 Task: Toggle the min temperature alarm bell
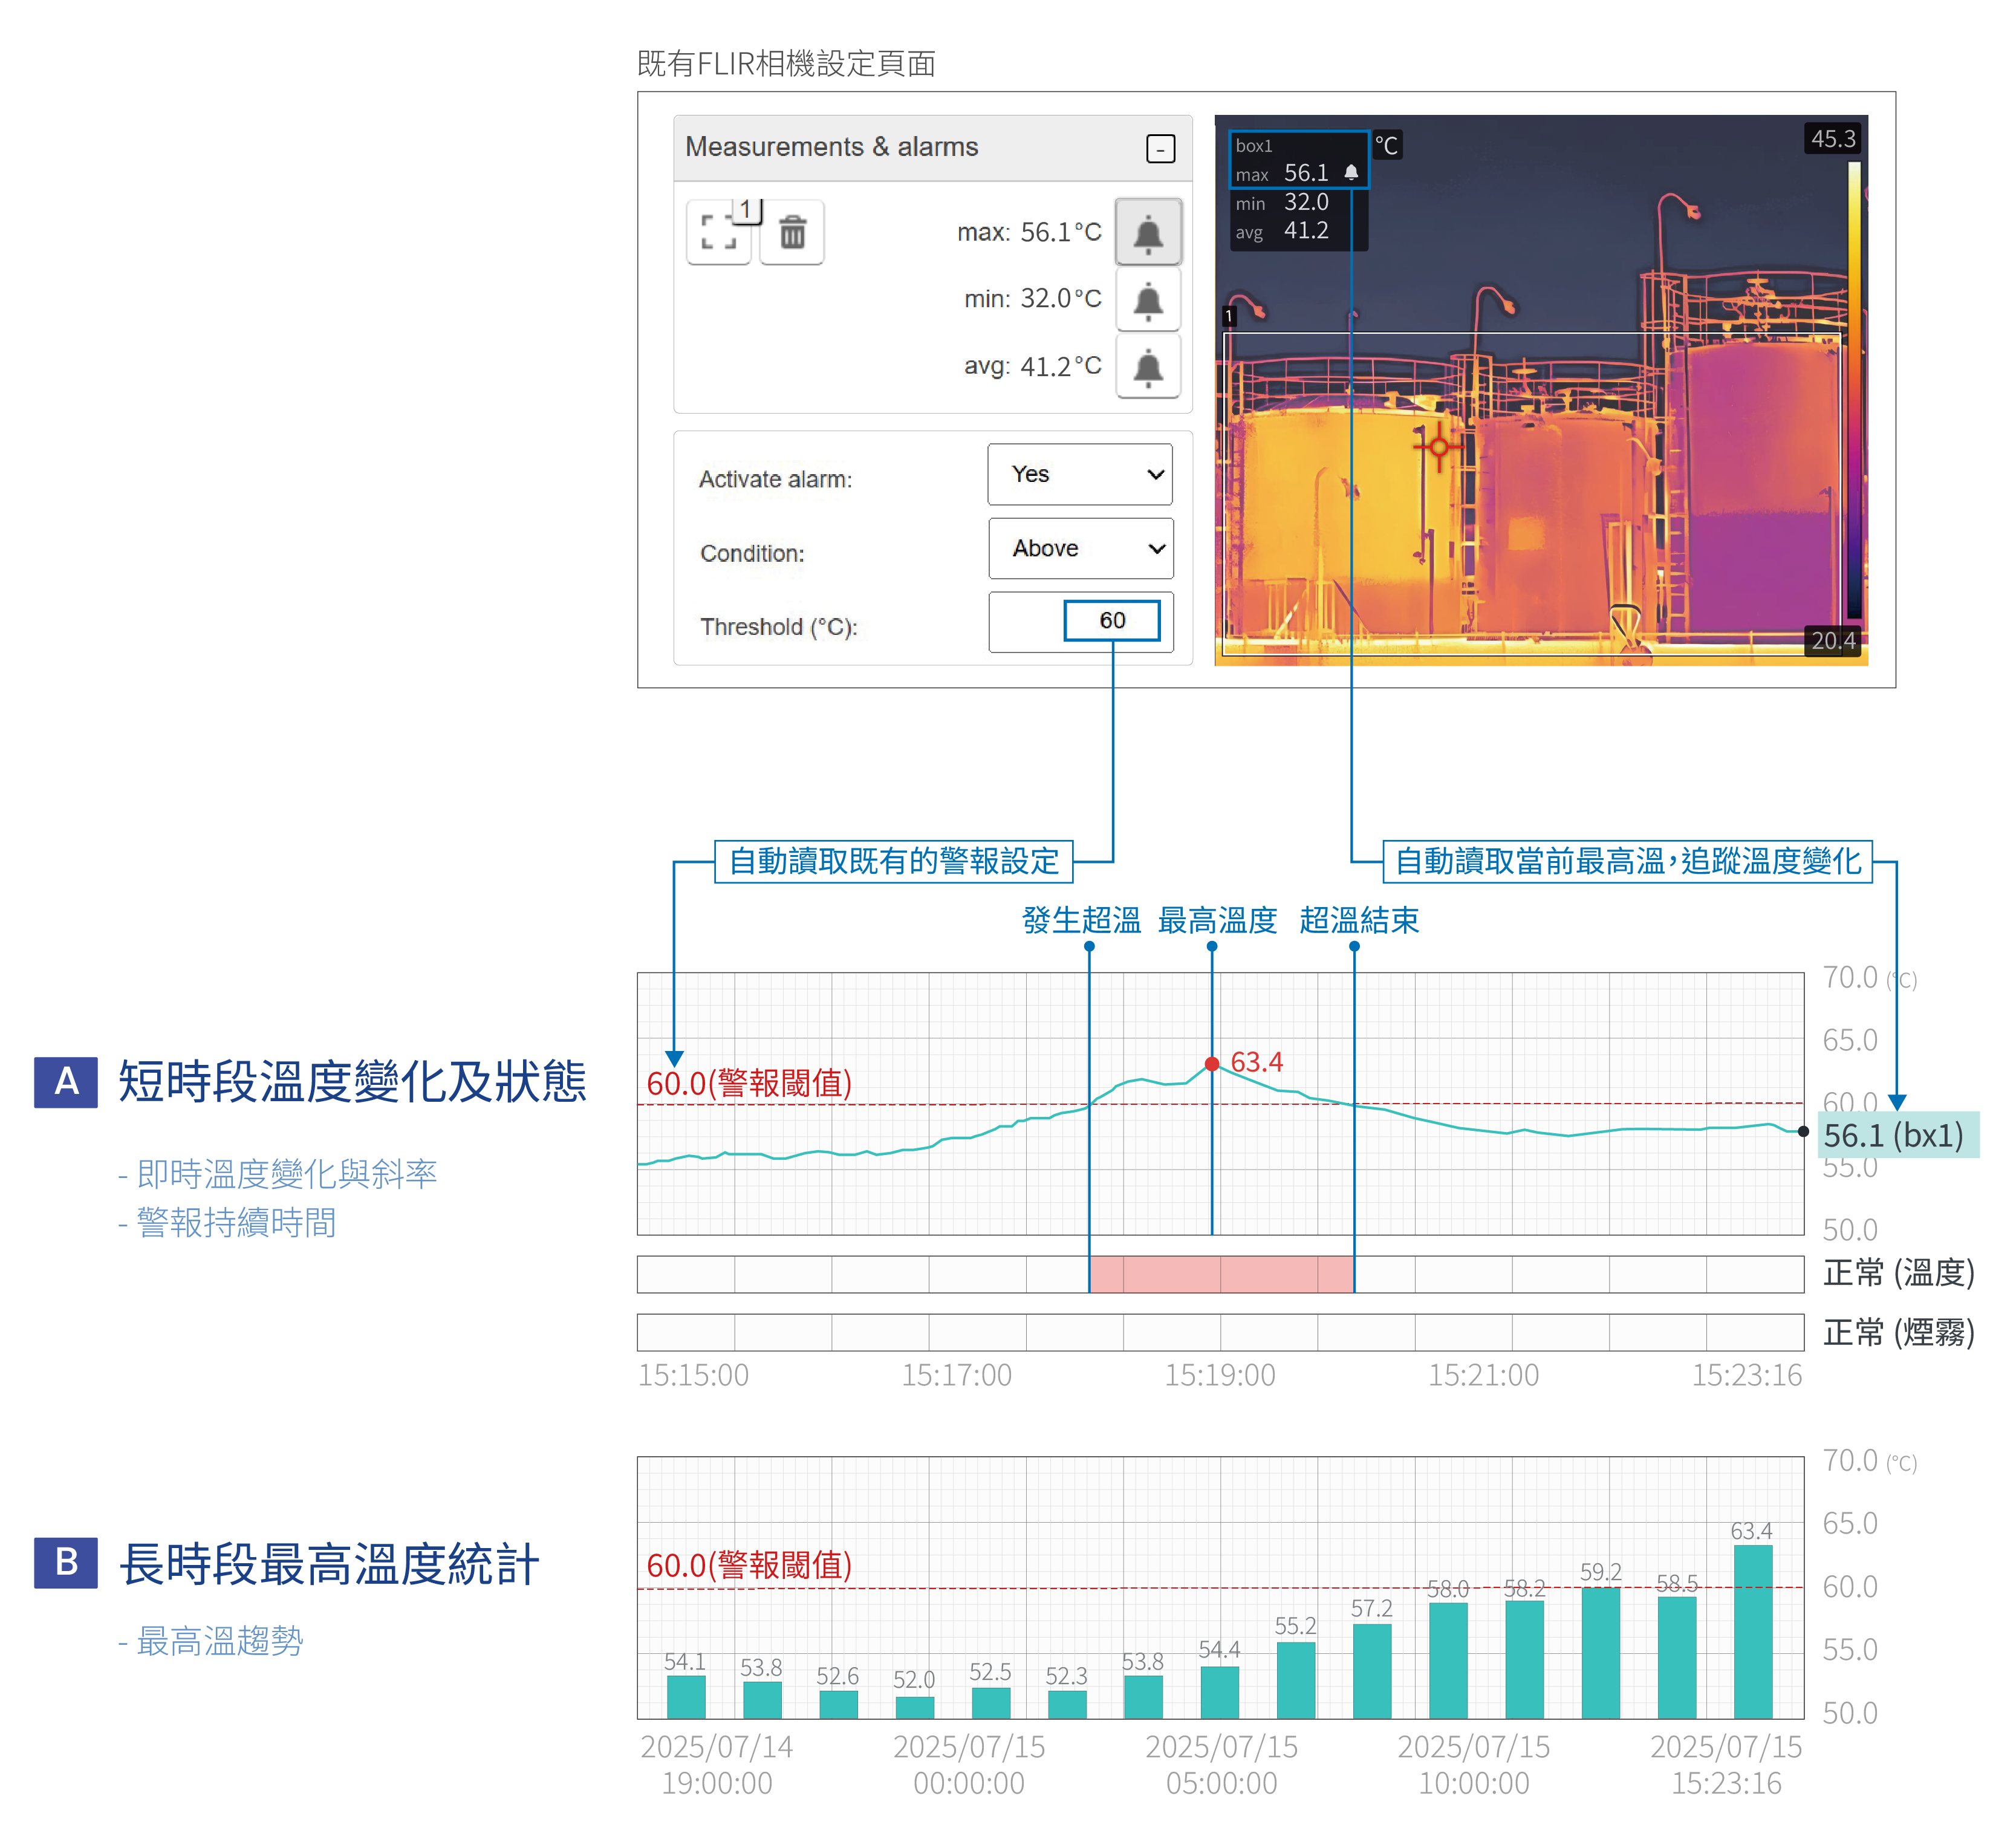(1148, 299)
